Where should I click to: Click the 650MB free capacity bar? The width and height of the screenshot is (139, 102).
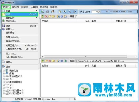tap(119, 12)
